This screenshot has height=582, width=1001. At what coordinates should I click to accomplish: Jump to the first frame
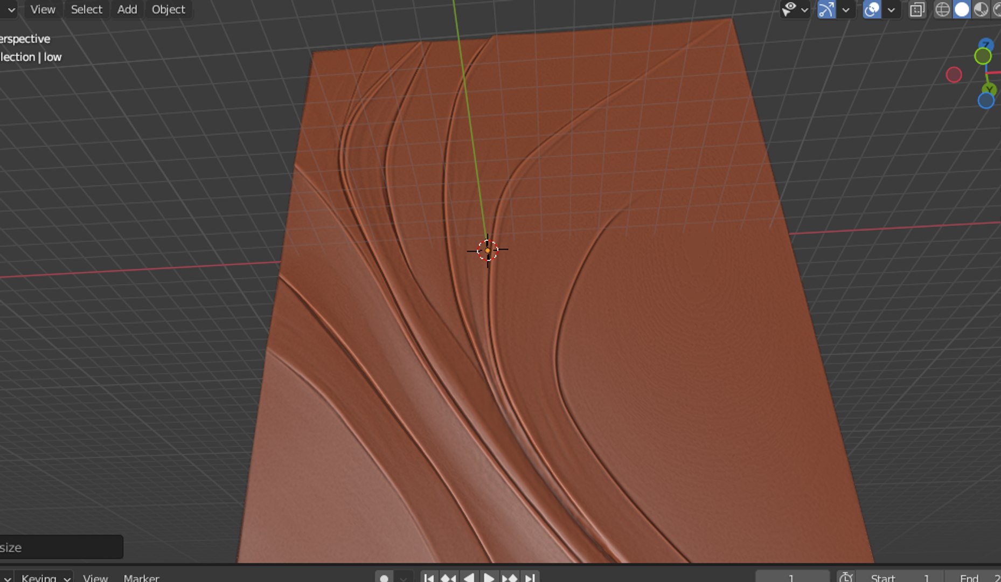429,577
